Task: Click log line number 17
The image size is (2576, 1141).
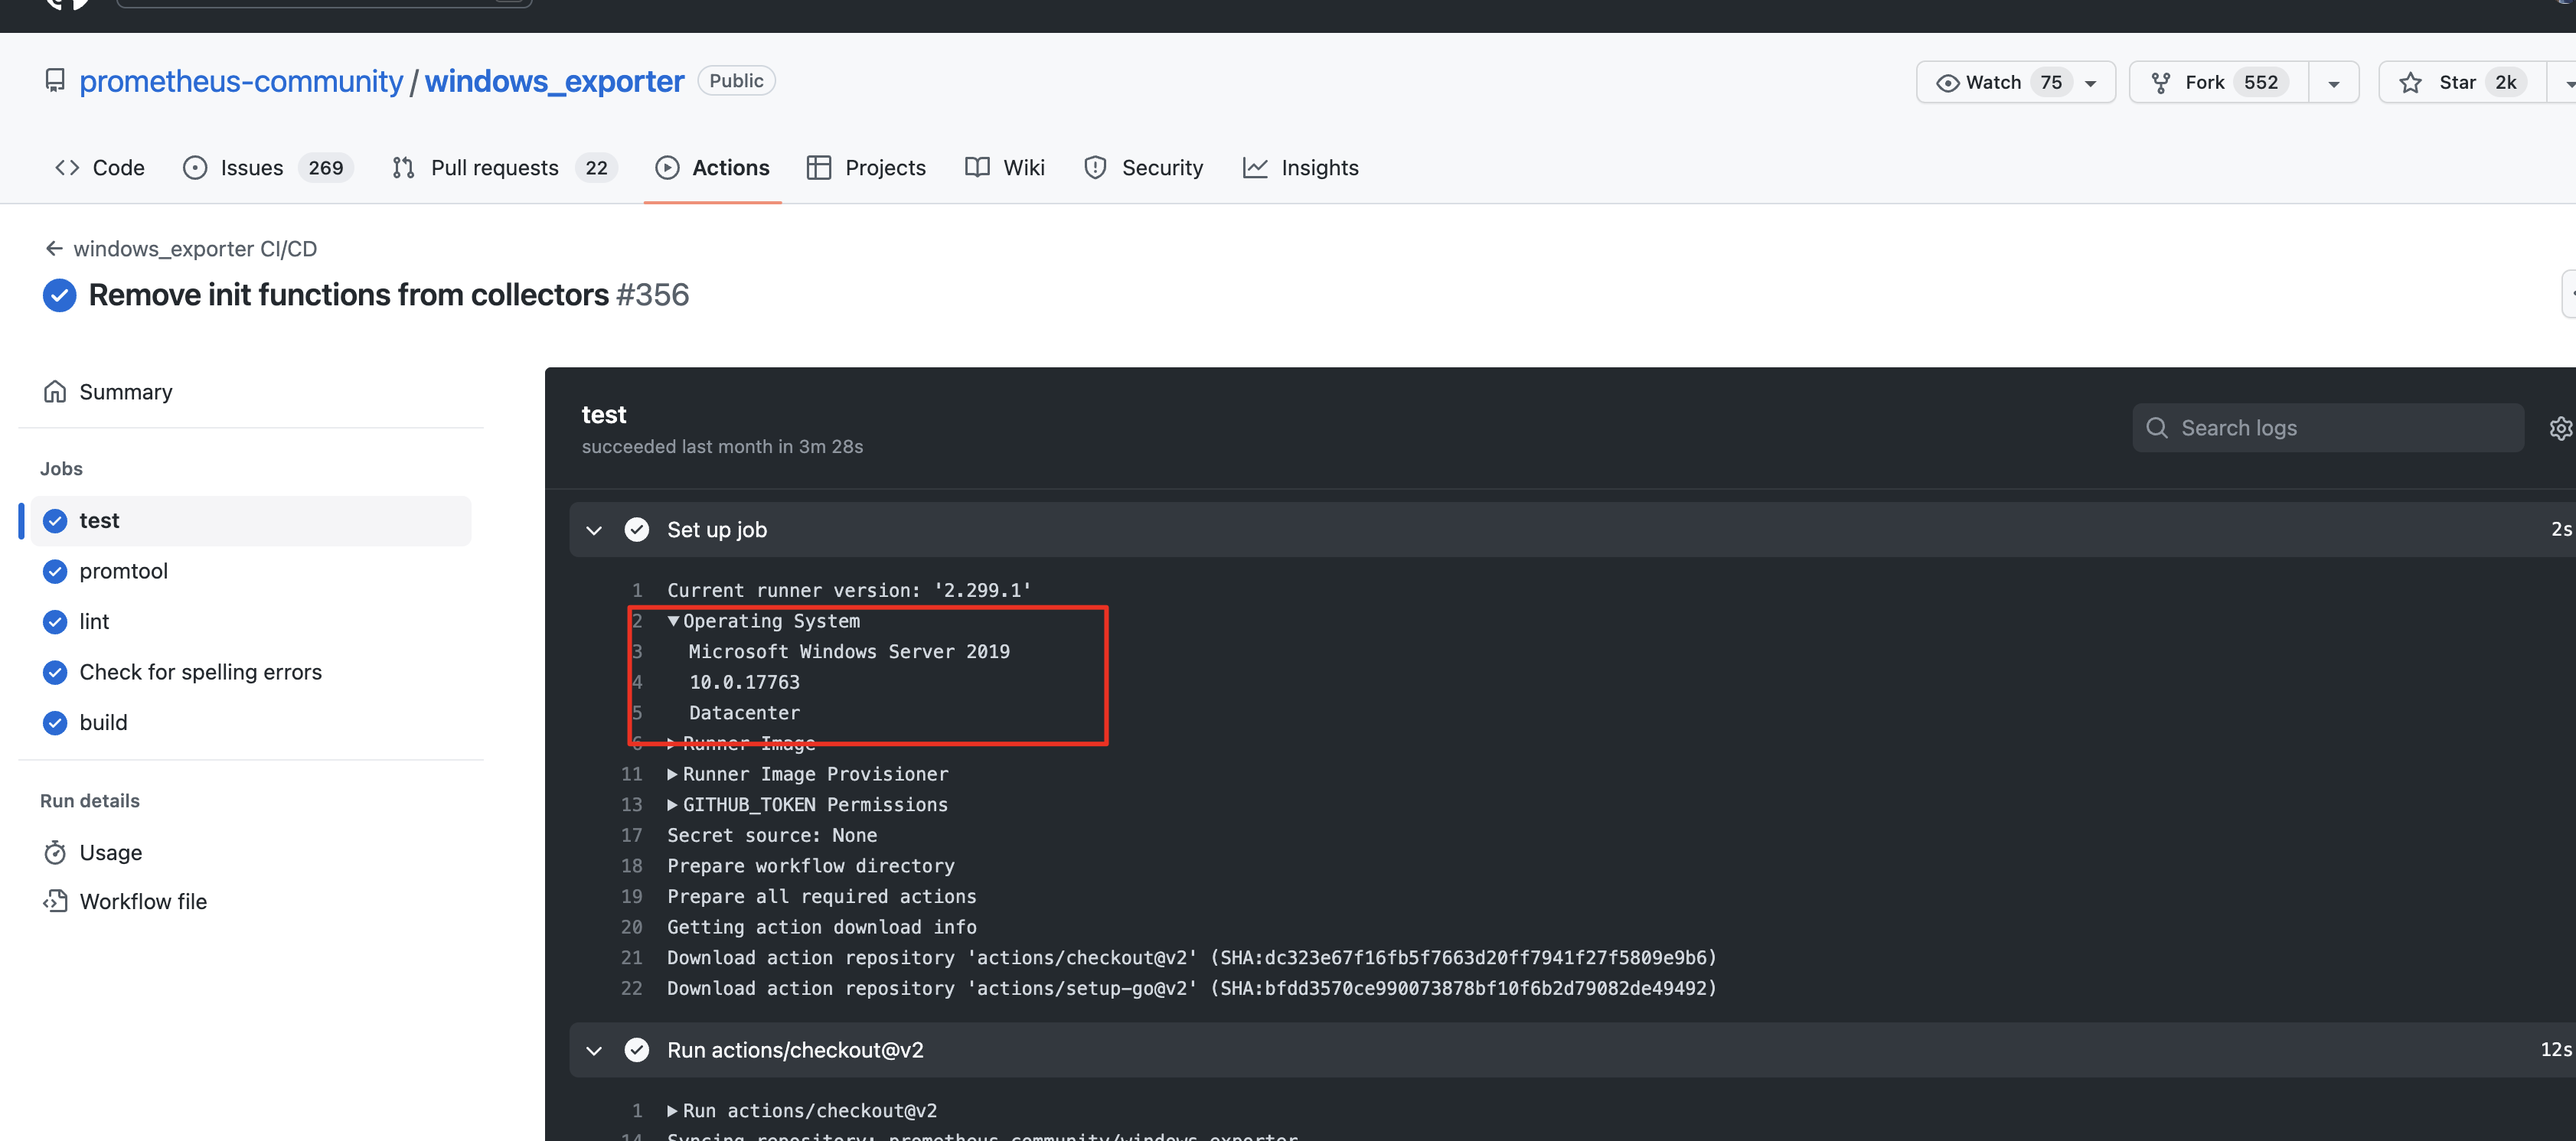Action: [631, 836]
